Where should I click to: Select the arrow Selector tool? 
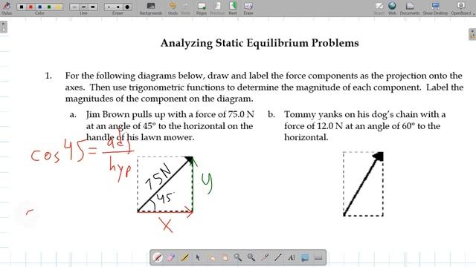198,257
